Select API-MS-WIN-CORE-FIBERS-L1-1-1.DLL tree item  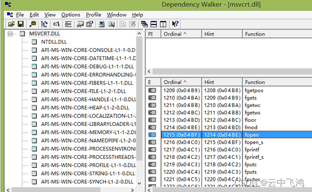click(87, 83)
